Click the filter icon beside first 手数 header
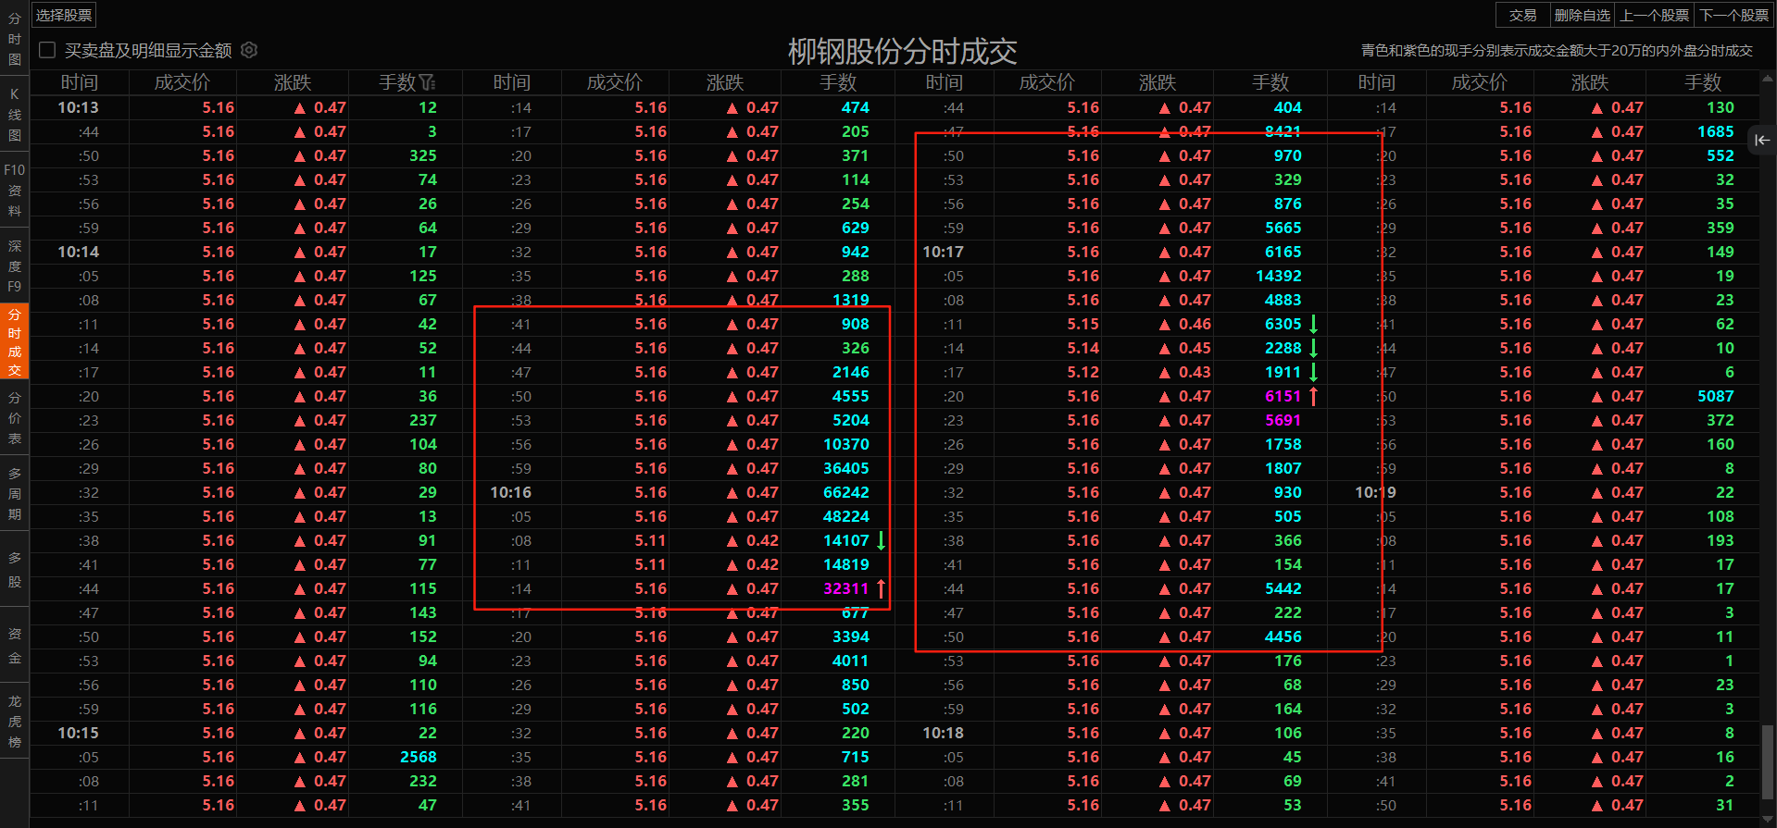The width and height of the screenshot is (1777, 828). click(427, 82)
